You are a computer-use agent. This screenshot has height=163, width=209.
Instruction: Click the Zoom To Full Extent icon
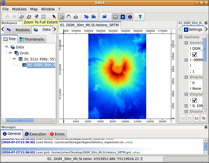(22, 17)
